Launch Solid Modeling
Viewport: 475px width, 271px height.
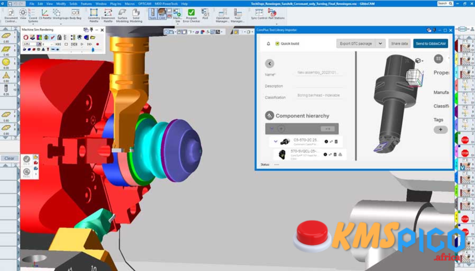pyautogui.click(x=136, y=15)
